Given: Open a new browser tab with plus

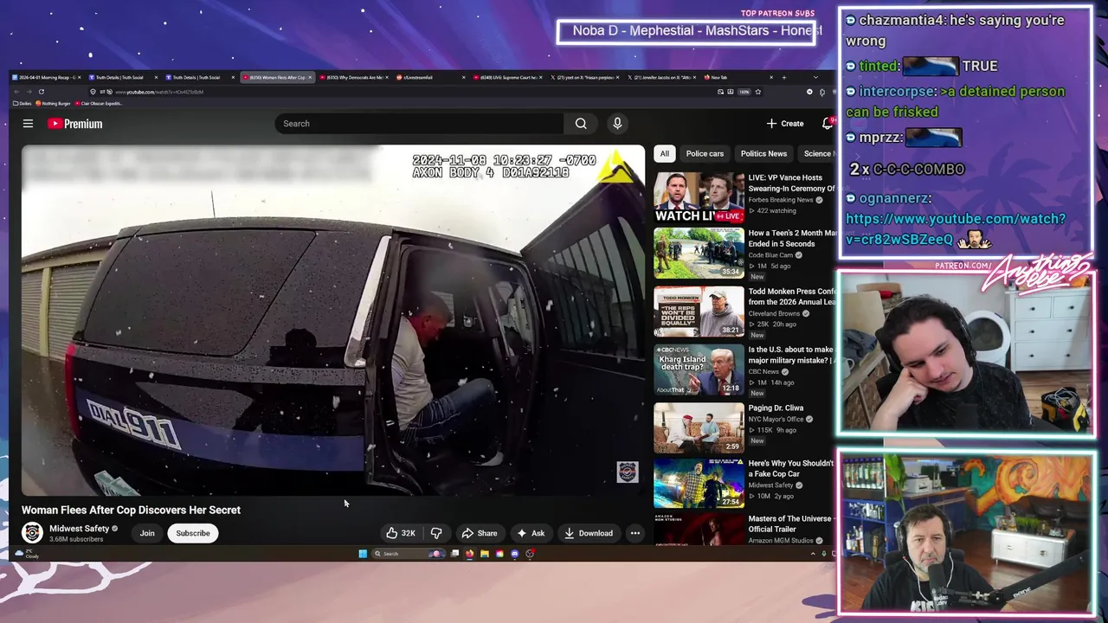Looking at the screenshot, I should pyautogui.click(x=784, y=77).
